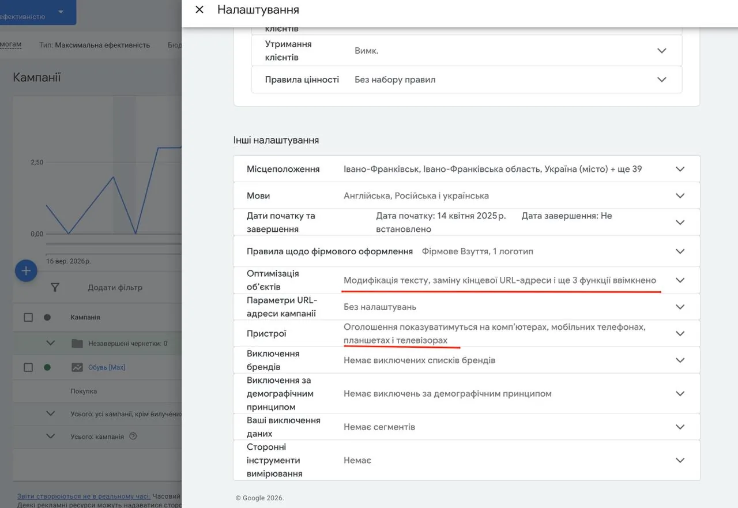Click the Дата початку: 14 квітня 2025 р. text
Image resolution: width=738 pixels, height=508 pixels.
(x=441, y=216)
